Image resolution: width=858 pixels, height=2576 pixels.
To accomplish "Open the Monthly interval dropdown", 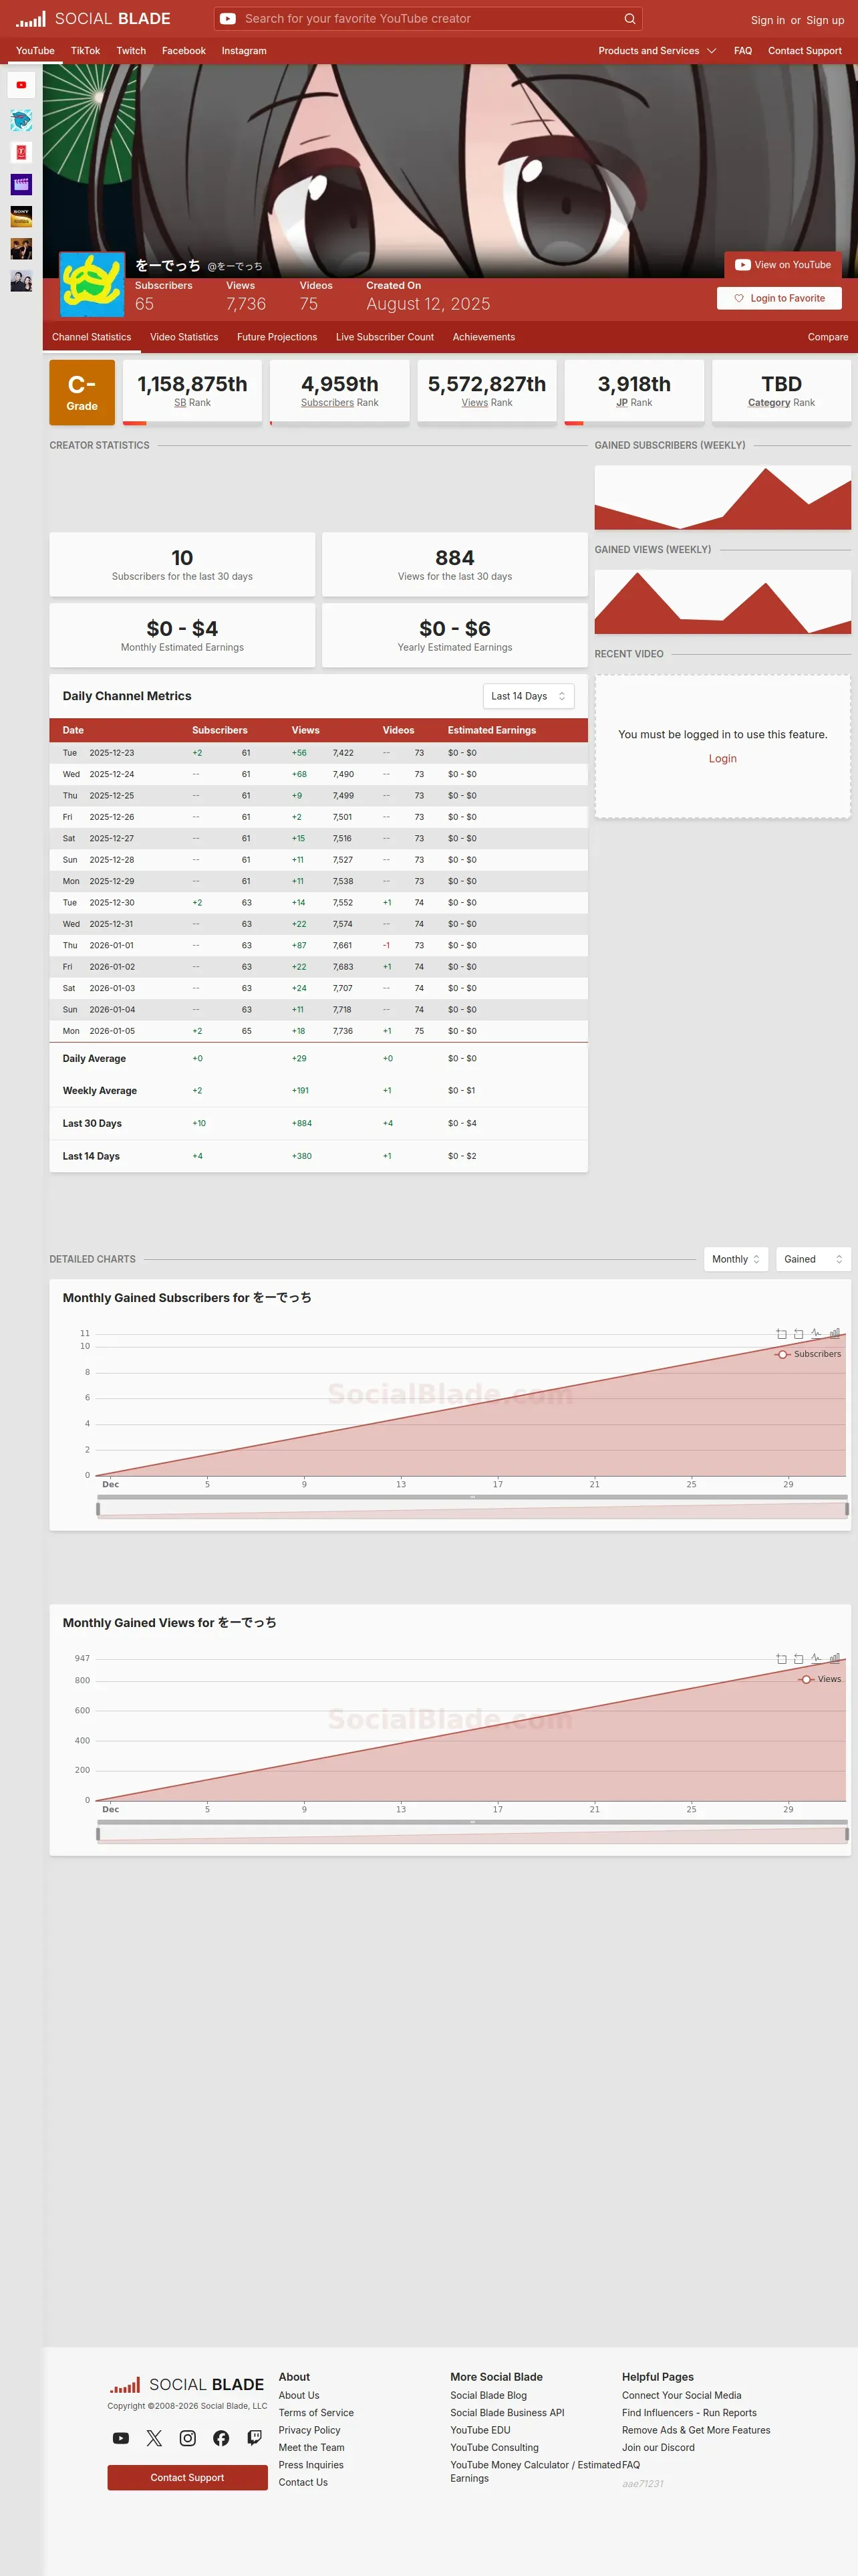I will pos(736,1259).
